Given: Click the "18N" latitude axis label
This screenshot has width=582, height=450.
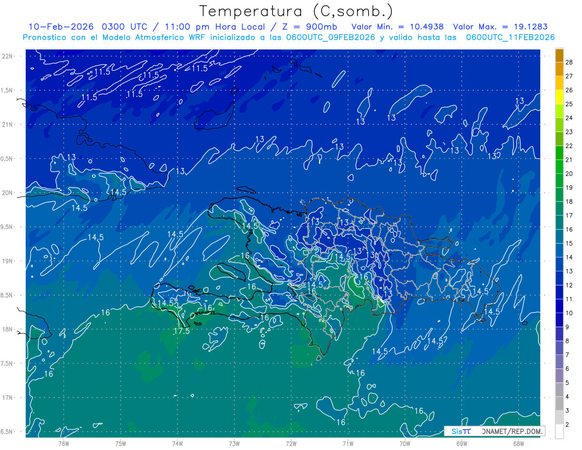Looking at the screenshot, I should pos(7,329).
